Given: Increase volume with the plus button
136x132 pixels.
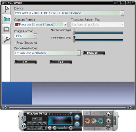Looking at the screenshot, I should (x=71, y=128).
